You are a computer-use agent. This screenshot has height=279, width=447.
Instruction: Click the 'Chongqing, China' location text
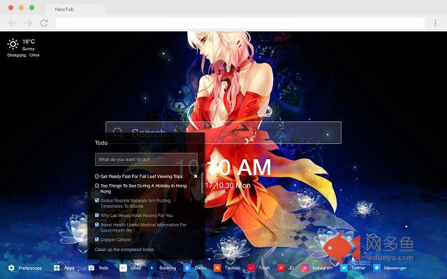click(23, 55)
